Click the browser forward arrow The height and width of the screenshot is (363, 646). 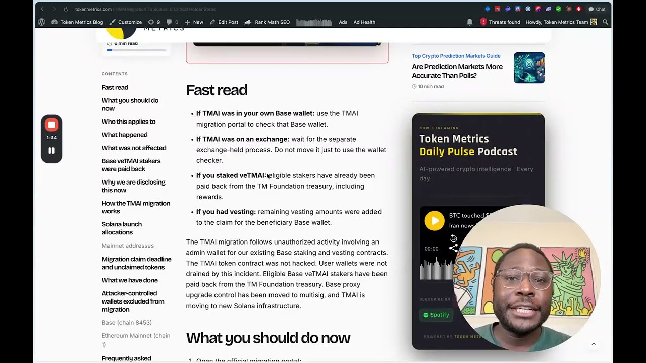tap(54, 9)
